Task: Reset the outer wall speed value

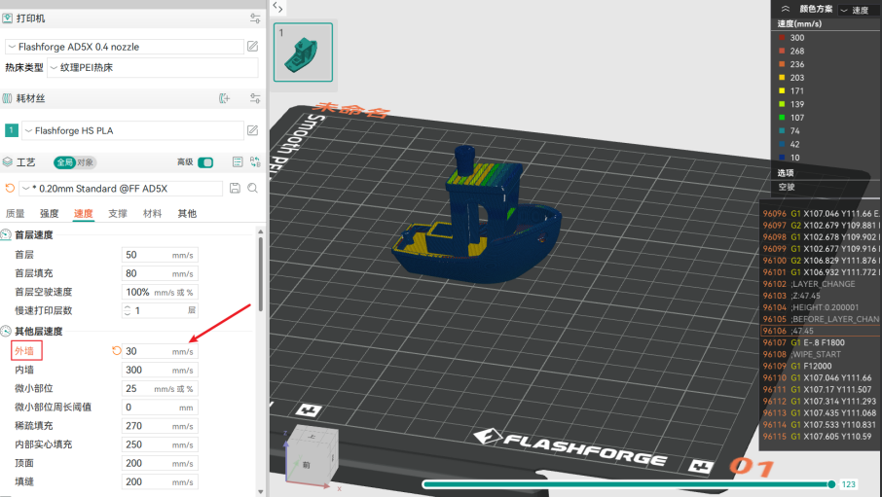Action: tap(117, 351)
